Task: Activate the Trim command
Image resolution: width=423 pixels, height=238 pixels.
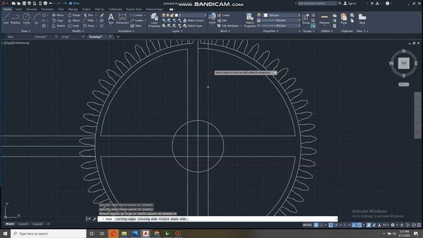Action: 89,15
